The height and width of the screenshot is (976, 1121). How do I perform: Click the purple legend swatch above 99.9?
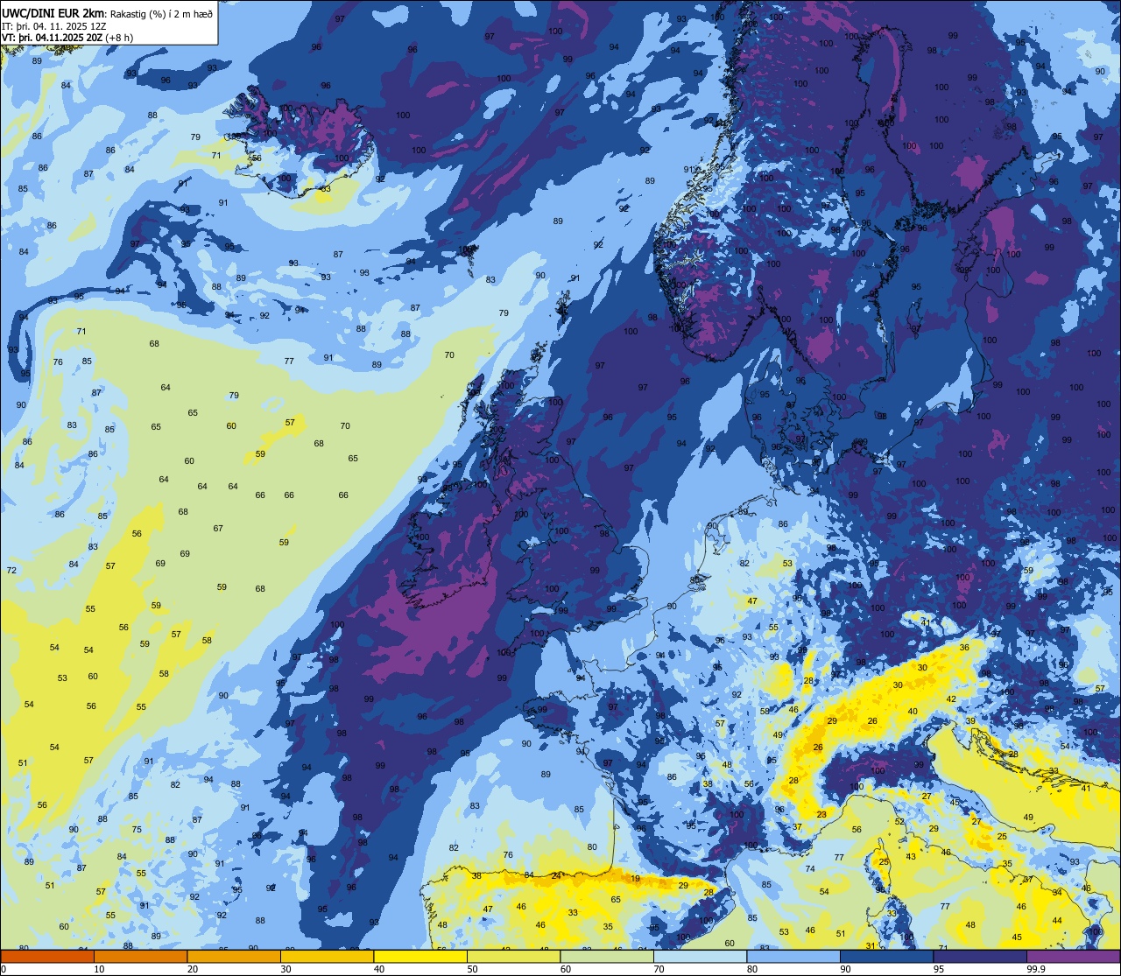pyautogui.click(x=1073, y=956)
